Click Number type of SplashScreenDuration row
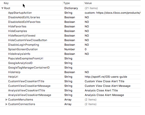 pos(70,49)
